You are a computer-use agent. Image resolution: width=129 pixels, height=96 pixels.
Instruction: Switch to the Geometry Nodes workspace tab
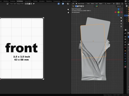click(x=66, y=1)
